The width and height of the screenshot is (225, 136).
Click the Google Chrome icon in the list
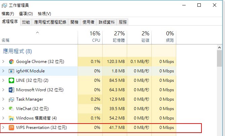click(11, 62)
